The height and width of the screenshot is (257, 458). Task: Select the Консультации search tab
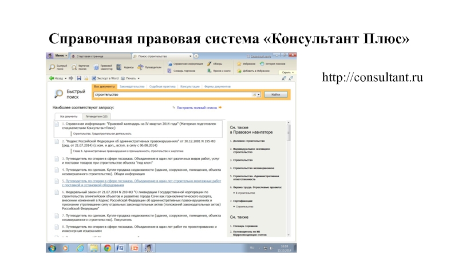tap(190, 87)
